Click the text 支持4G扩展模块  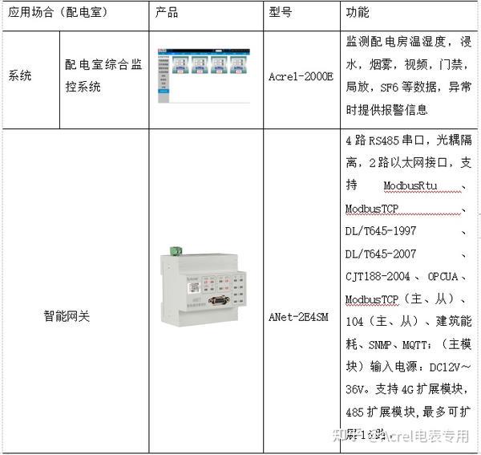[x=418, y=390]
